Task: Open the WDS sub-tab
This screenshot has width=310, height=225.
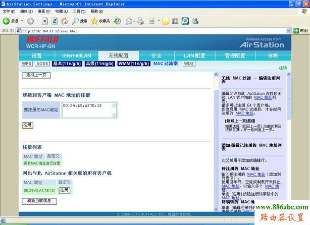Action: (189, 64)
